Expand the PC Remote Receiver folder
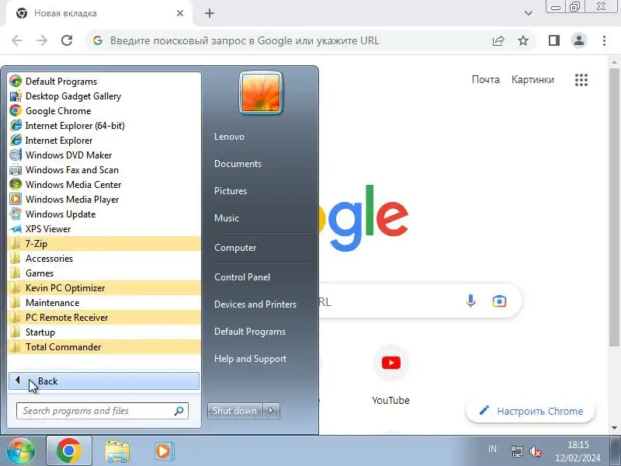The image size is (621, 466). [104, 318]
